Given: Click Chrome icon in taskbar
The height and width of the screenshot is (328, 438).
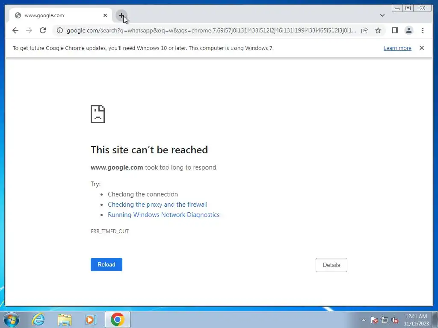Looking at the screenshot, I should tap(118, 319).
